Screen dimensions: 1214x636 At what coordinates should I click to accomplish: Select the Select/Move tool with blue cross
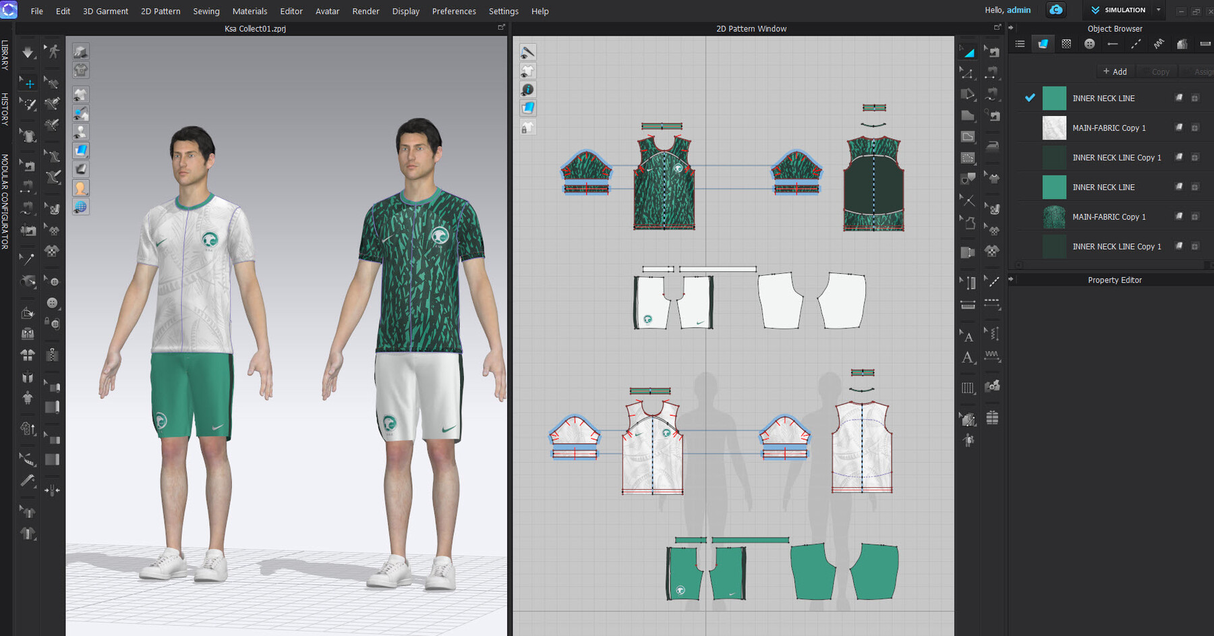pyautogui.click(x=28, y=83)
